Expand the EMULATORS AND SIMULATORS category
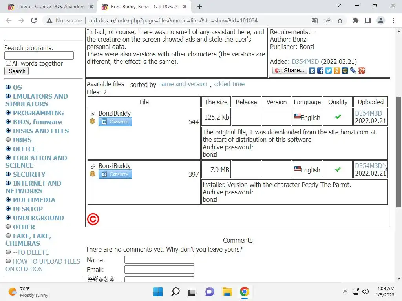This screenshot has height=301, width=402. (x=8, y=96)
